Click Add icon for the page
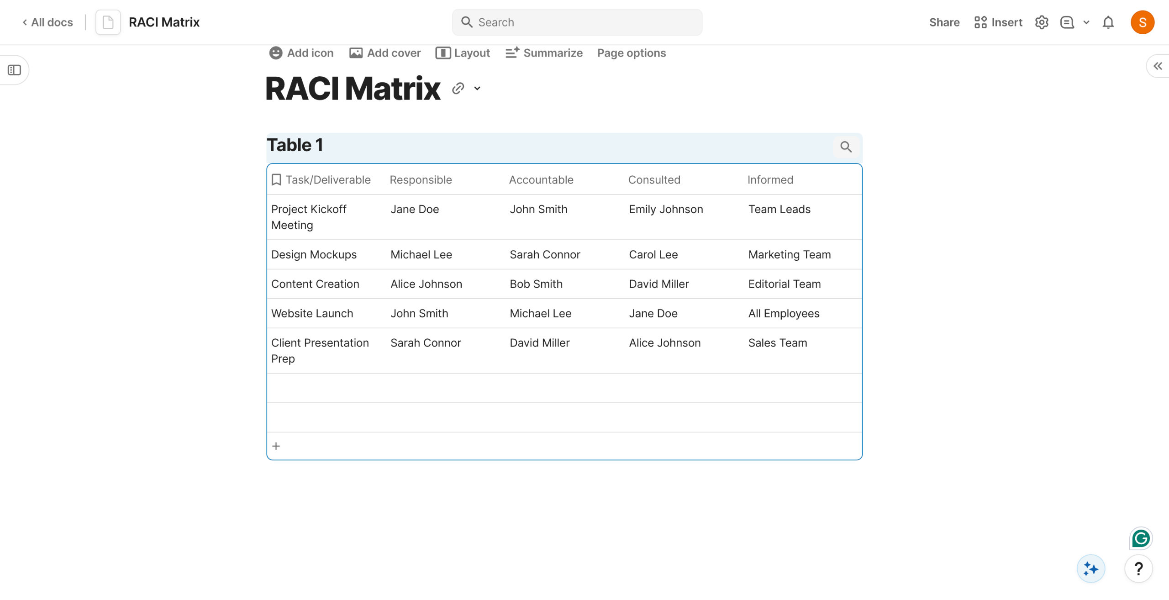 301,53
